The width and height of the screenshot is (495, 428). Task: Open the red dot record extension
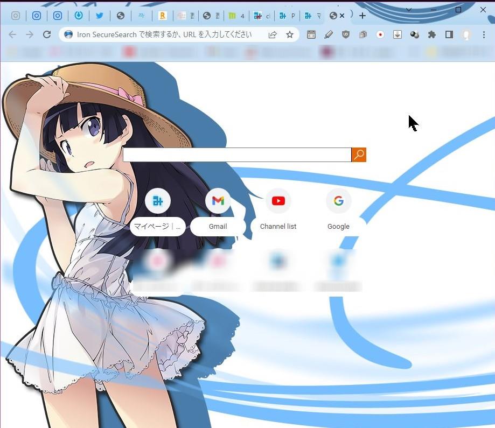[380, 34]
